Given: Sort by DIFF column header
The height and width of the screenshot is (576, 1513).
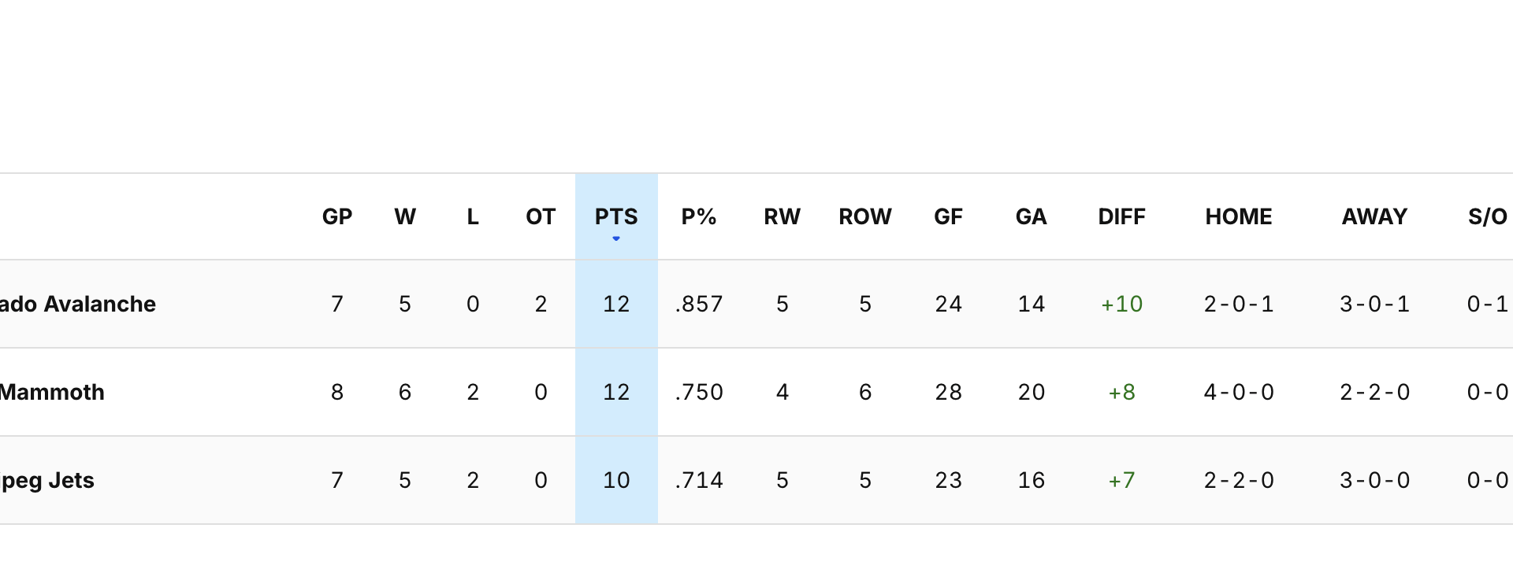Looking at the screenshot, I should click(x=1121, y=216).
